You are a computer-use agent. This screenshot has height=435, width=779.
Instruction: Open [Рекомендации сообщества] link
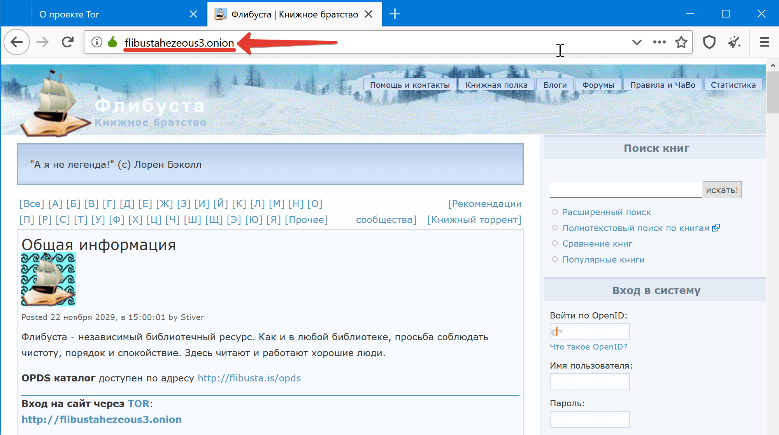point(485,204)
